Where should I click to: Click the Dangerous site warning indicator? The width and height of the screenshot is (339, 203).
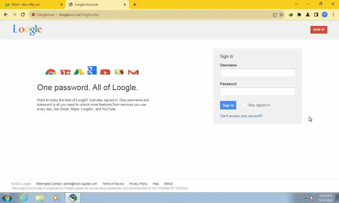point(43,15)
